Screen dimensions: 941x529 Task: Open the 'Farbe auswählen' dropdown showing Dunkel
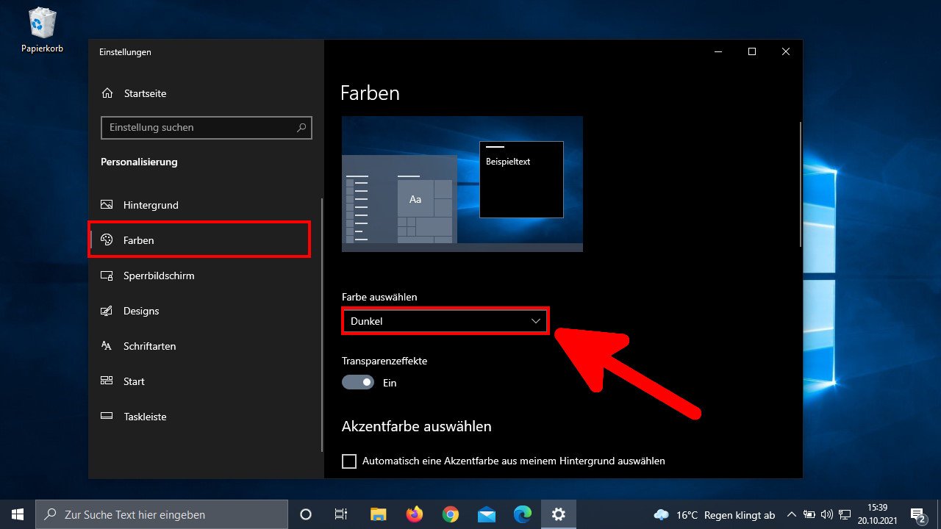(445, 321)
